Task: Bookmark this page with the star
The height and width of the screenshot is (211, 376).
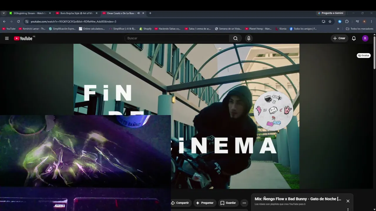Action: [x=330, y=21]
